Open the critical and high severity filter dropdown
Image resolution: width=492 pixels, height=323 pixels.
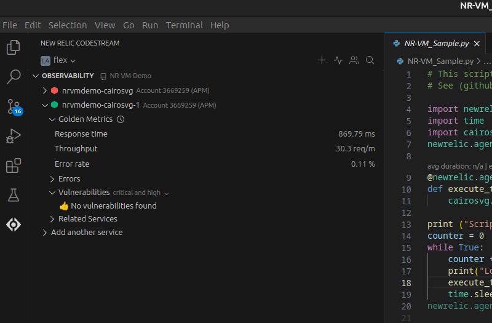(x=141, y=193)
